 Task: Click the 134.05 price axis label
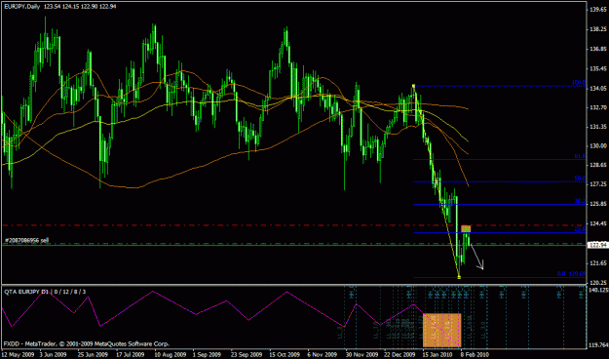coord(597,89)
